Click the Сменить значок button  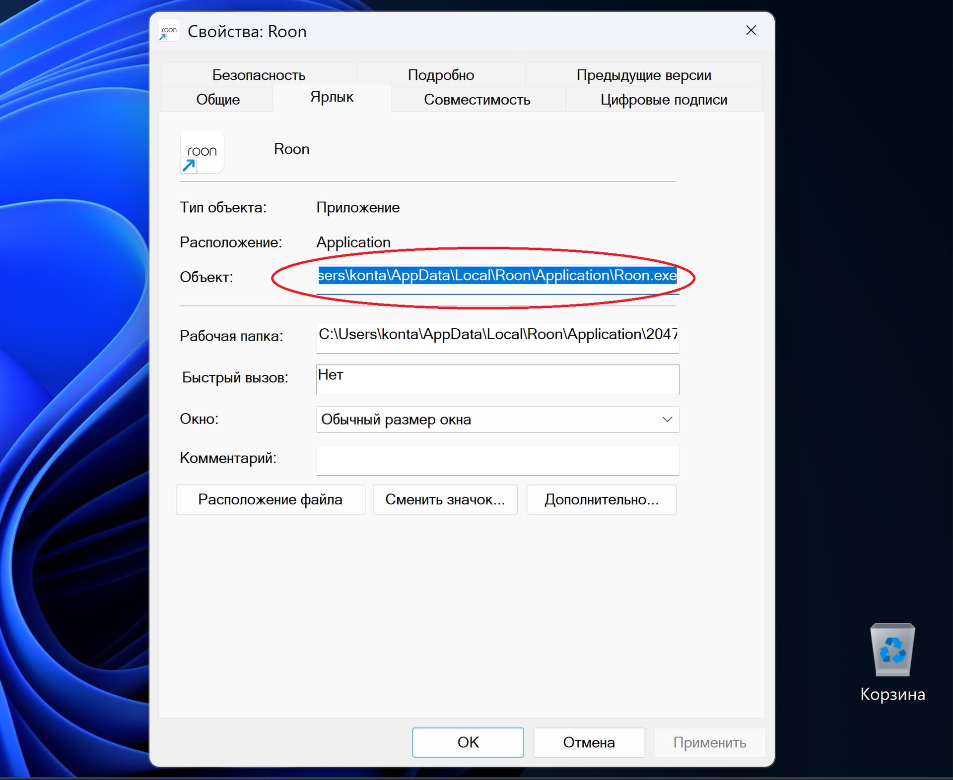(445, 499)
